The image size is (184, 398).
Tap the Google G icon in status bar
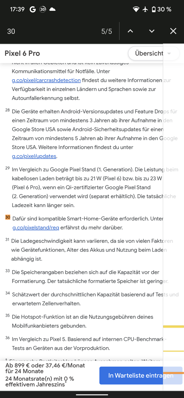[x=32, y=10]
